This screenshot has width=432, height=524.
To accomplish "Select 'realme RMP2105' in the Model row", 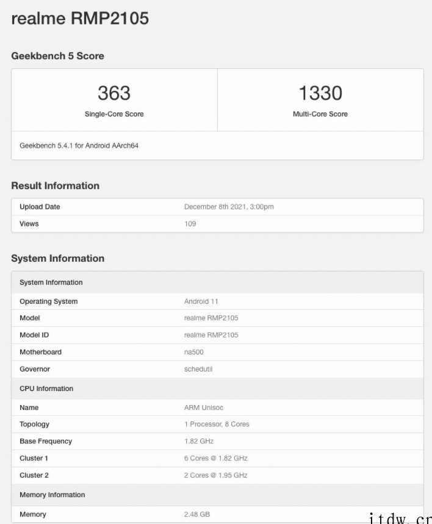I will point(211,318).
